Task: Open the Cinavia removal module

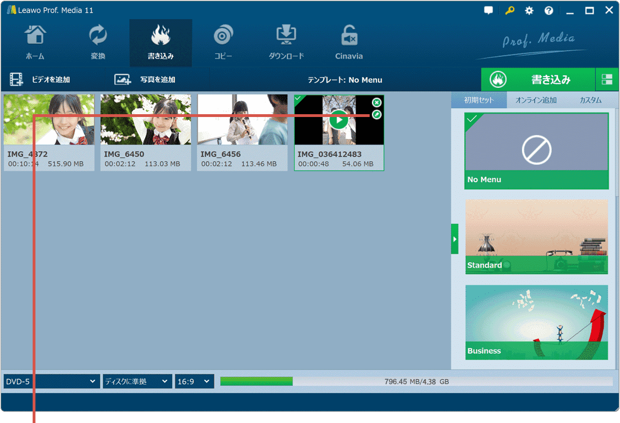Action: [x=349, y=43]
